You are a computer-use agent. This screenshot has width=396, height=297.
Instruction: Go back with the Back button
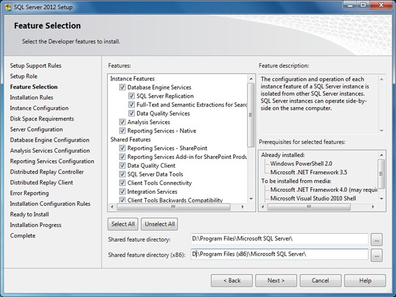point(232,281)
